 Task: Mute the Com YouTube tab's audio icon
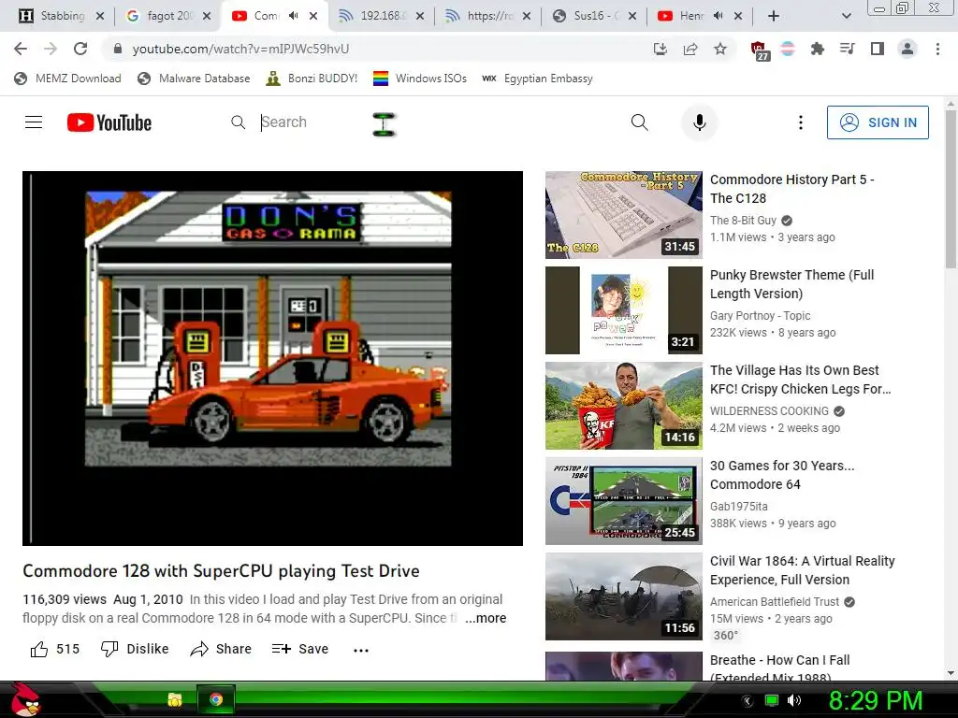(293, 16)
